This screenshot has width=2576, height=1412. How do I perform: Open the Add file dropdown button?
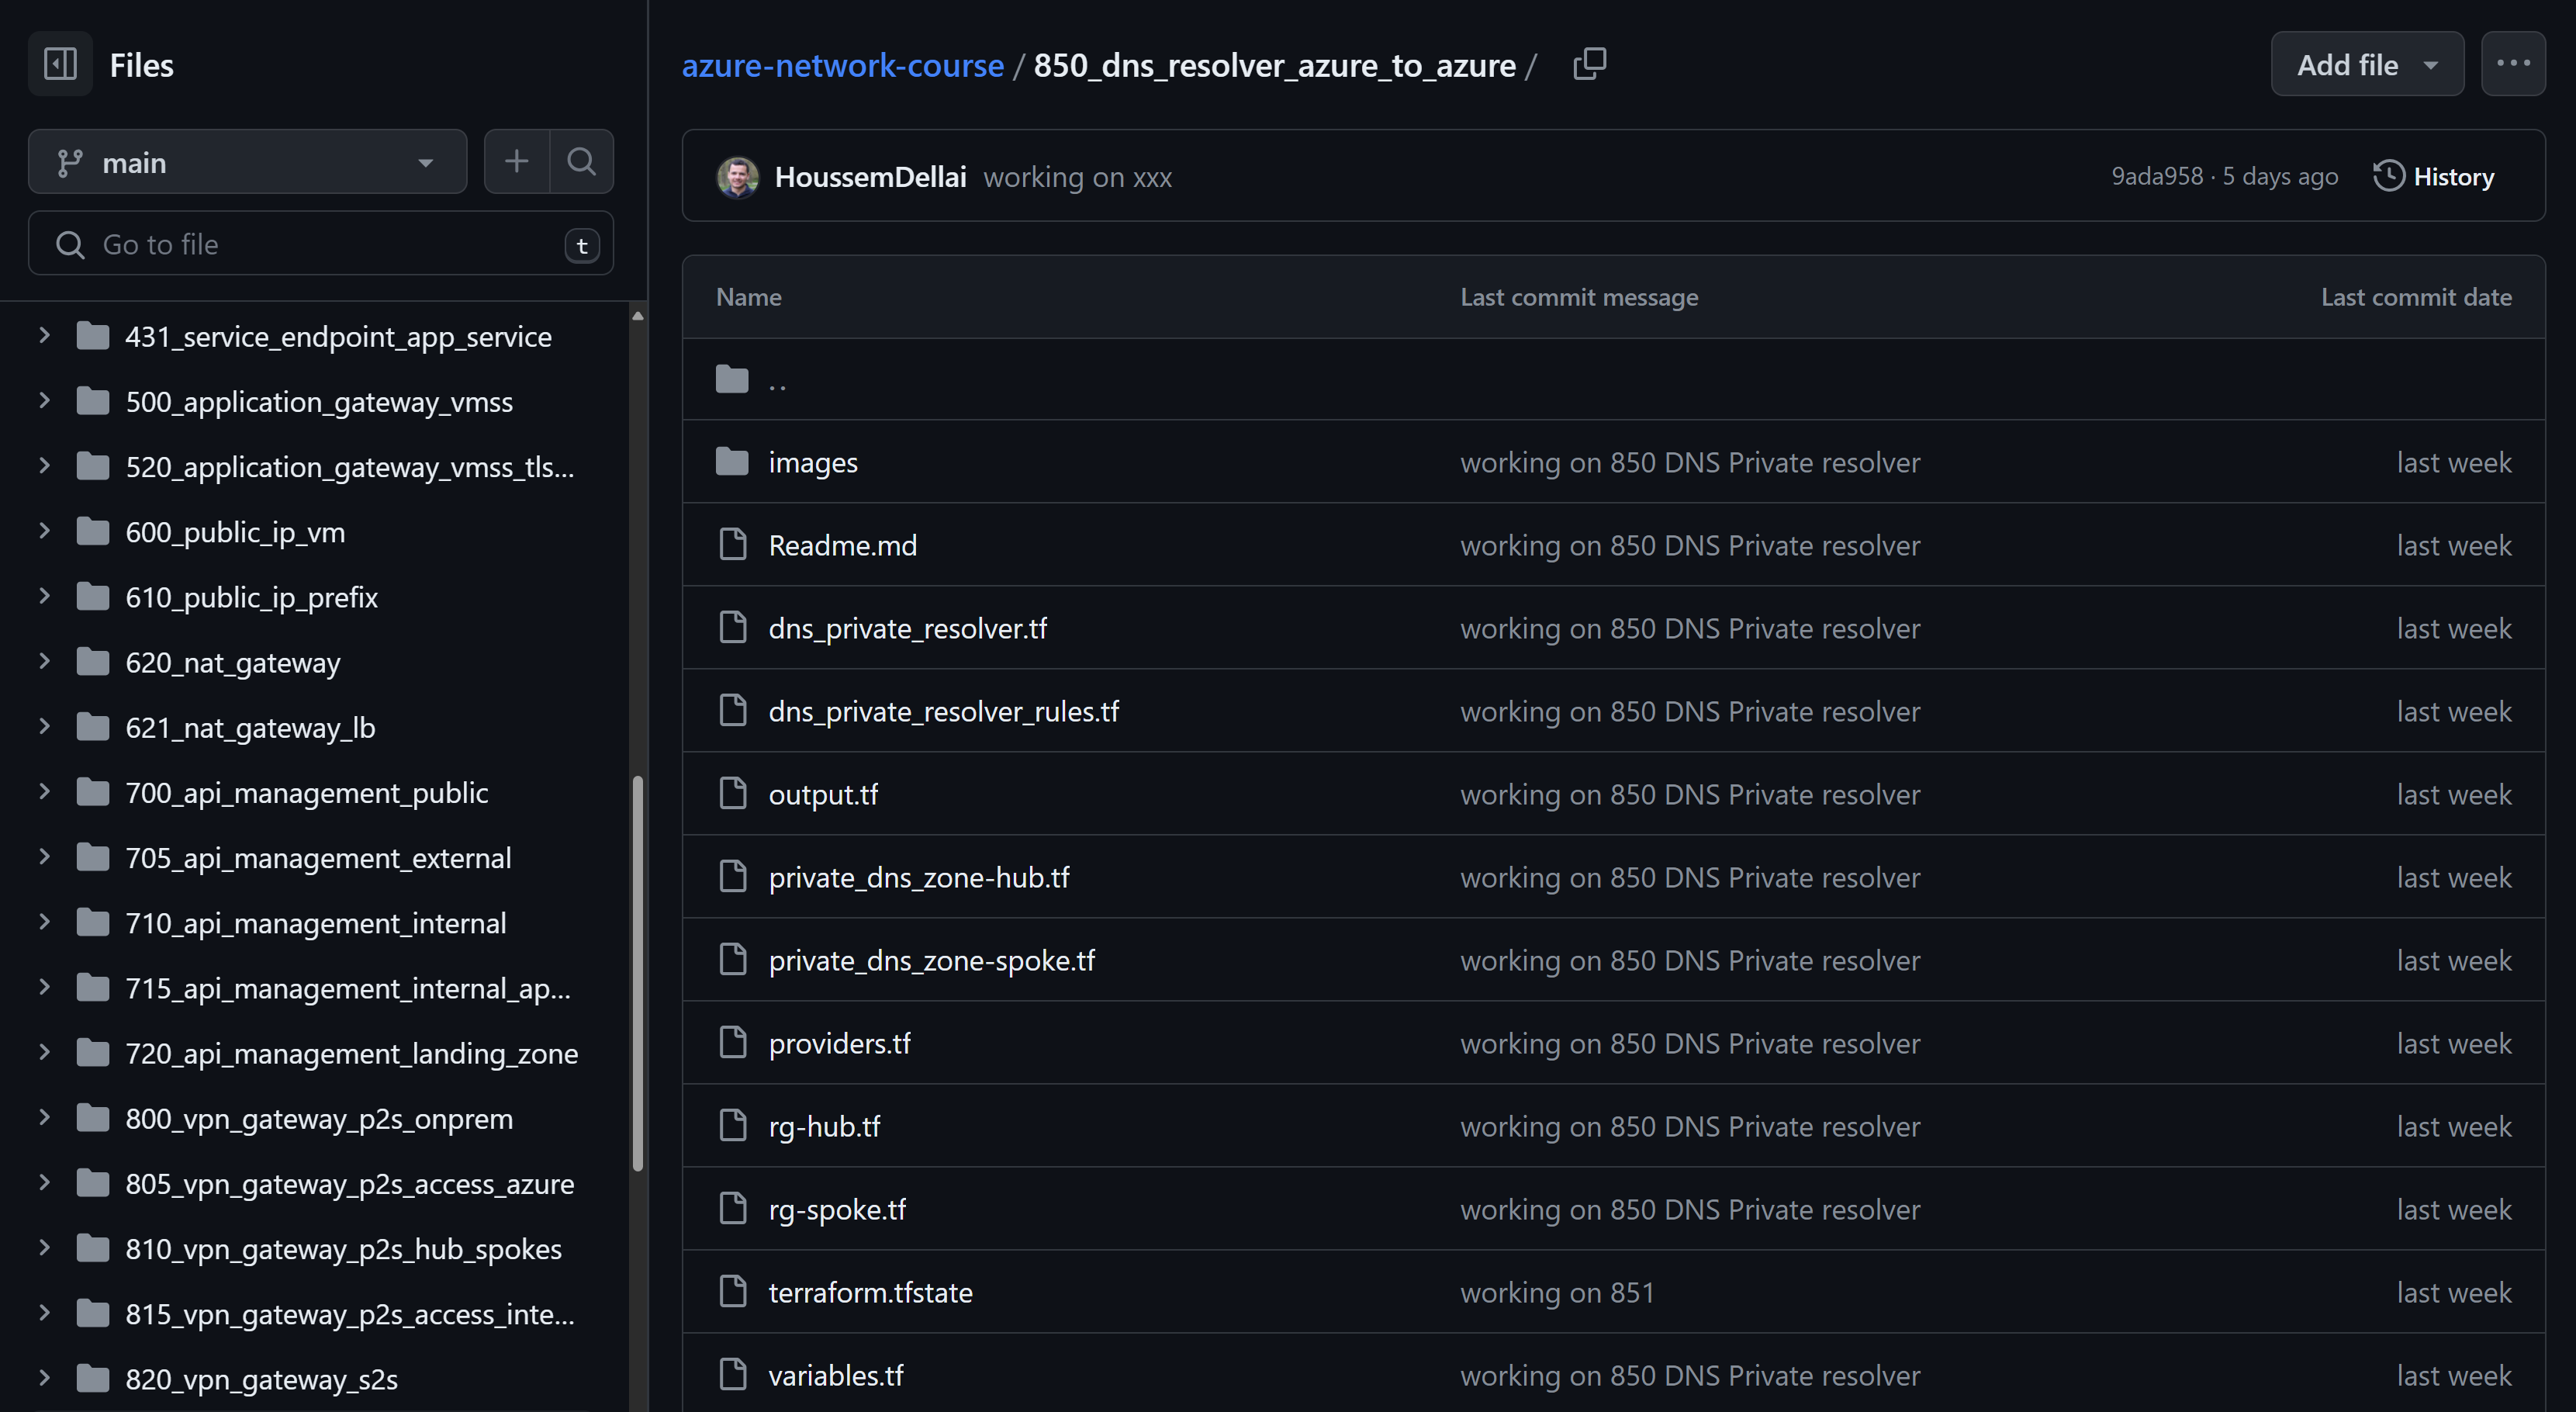(x=2367, y=65)
